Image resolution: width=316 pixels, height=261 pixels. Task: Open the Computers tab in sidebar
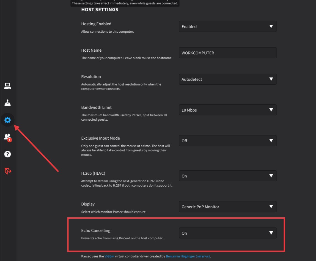click(7, 86)
